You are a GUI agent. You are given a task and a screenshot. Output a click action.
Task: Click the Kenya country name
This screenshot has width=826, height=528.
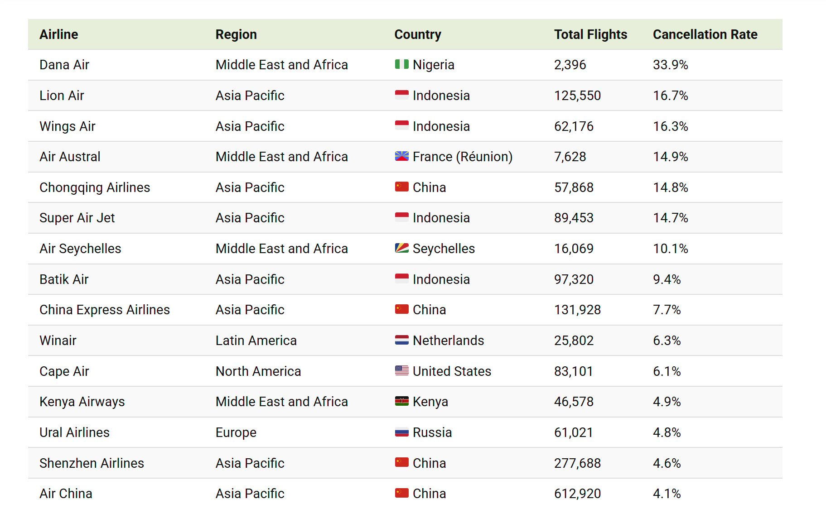click(430, 402)
